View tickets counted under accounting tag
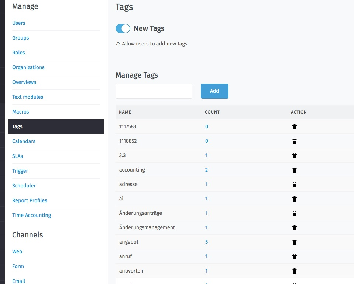 (206, 170)
